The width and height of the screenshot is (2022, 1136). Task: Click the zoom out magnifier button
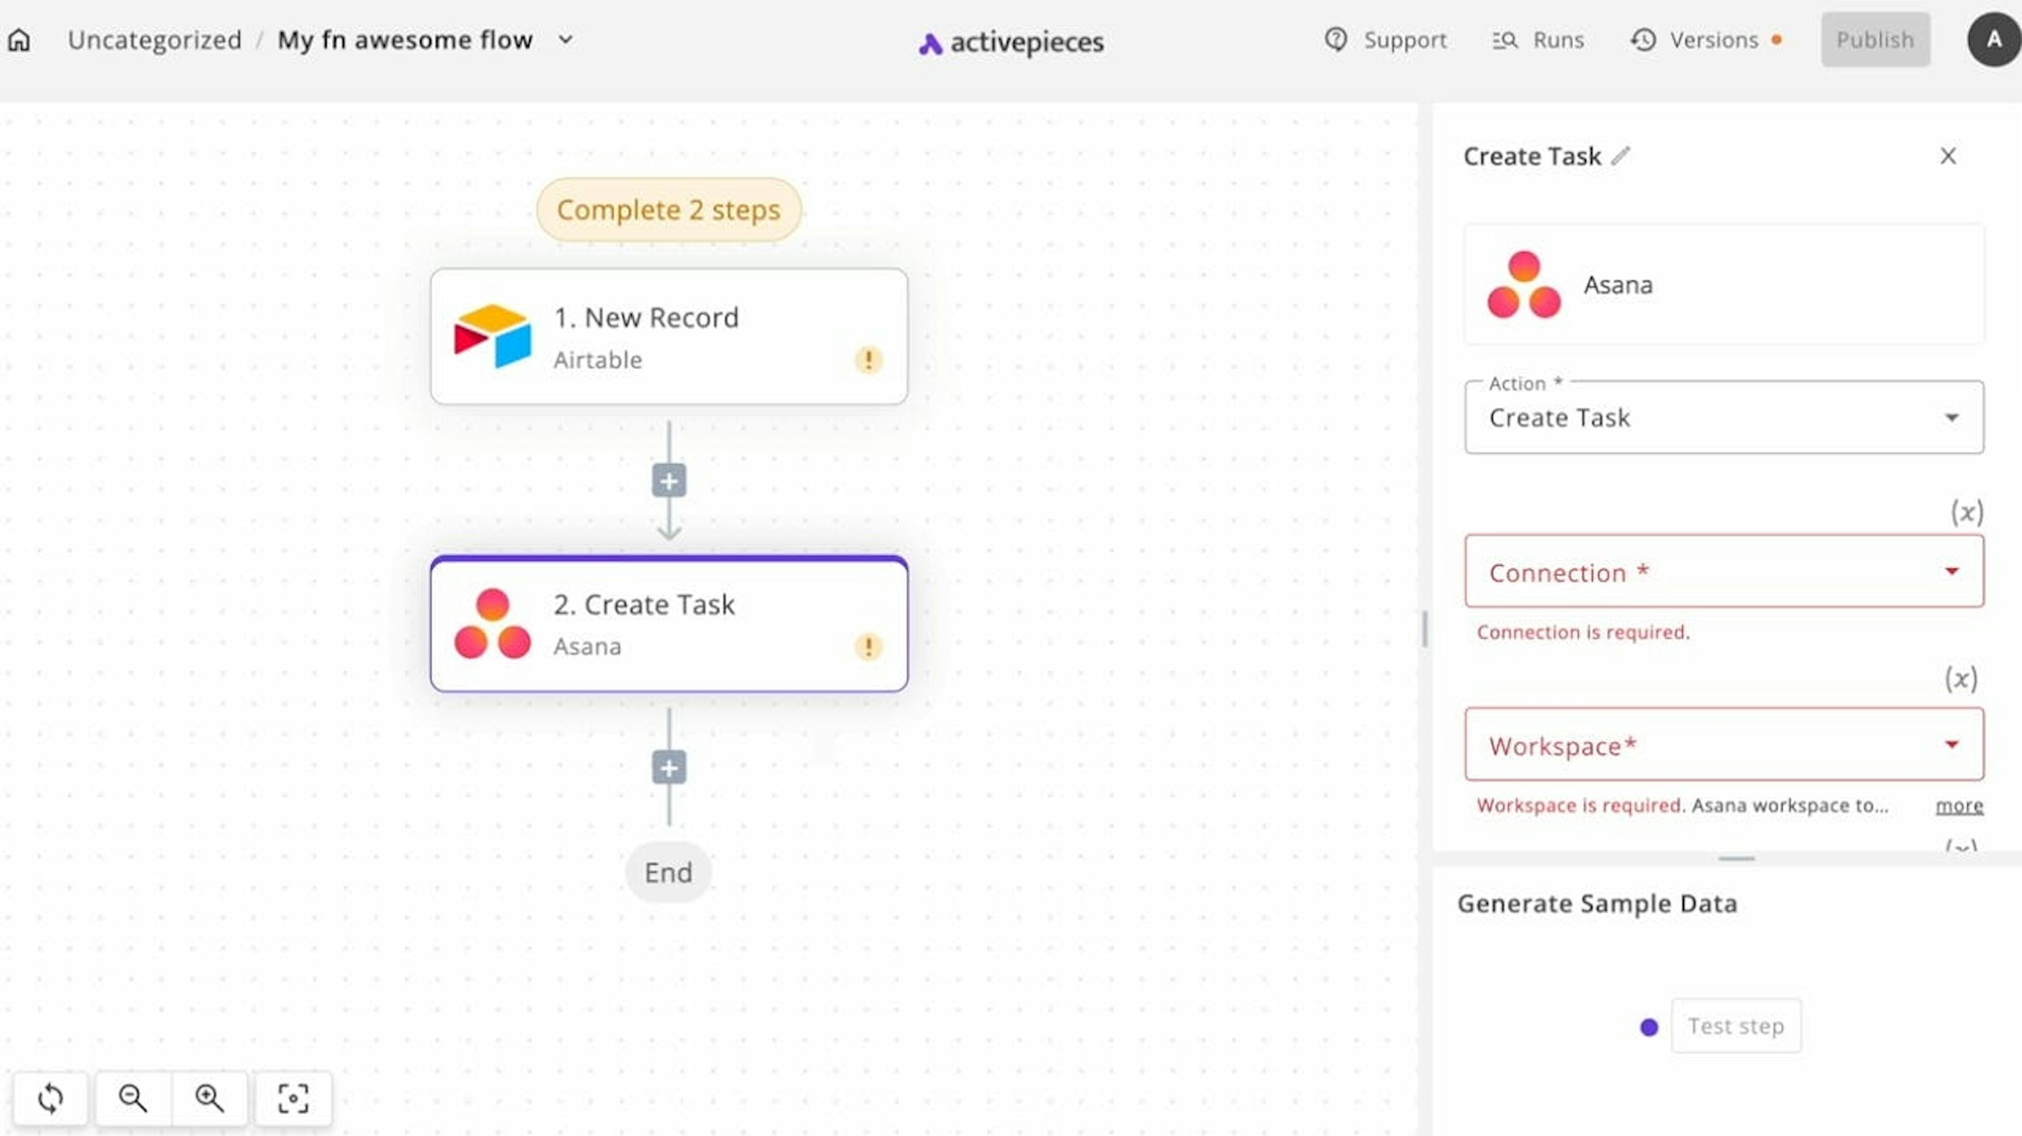[133, 1099]
